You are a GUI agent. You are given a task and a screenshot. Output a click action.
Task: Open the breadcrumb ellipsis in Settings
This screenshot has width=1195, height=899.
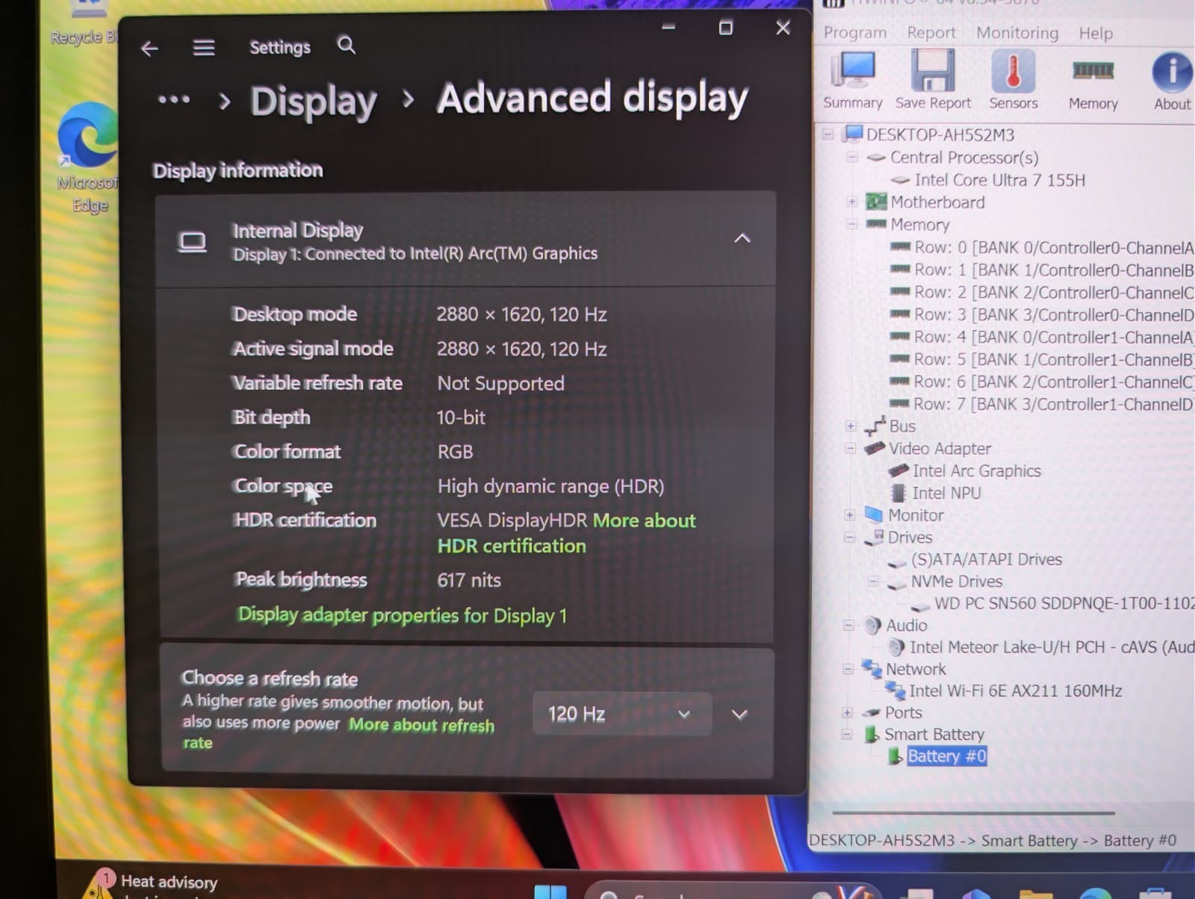[174, 99]
